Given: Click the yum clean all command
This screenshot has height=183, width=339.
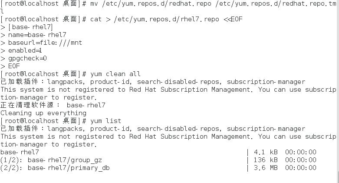Looking at the screenshot, I should click(x=115, y=74).
